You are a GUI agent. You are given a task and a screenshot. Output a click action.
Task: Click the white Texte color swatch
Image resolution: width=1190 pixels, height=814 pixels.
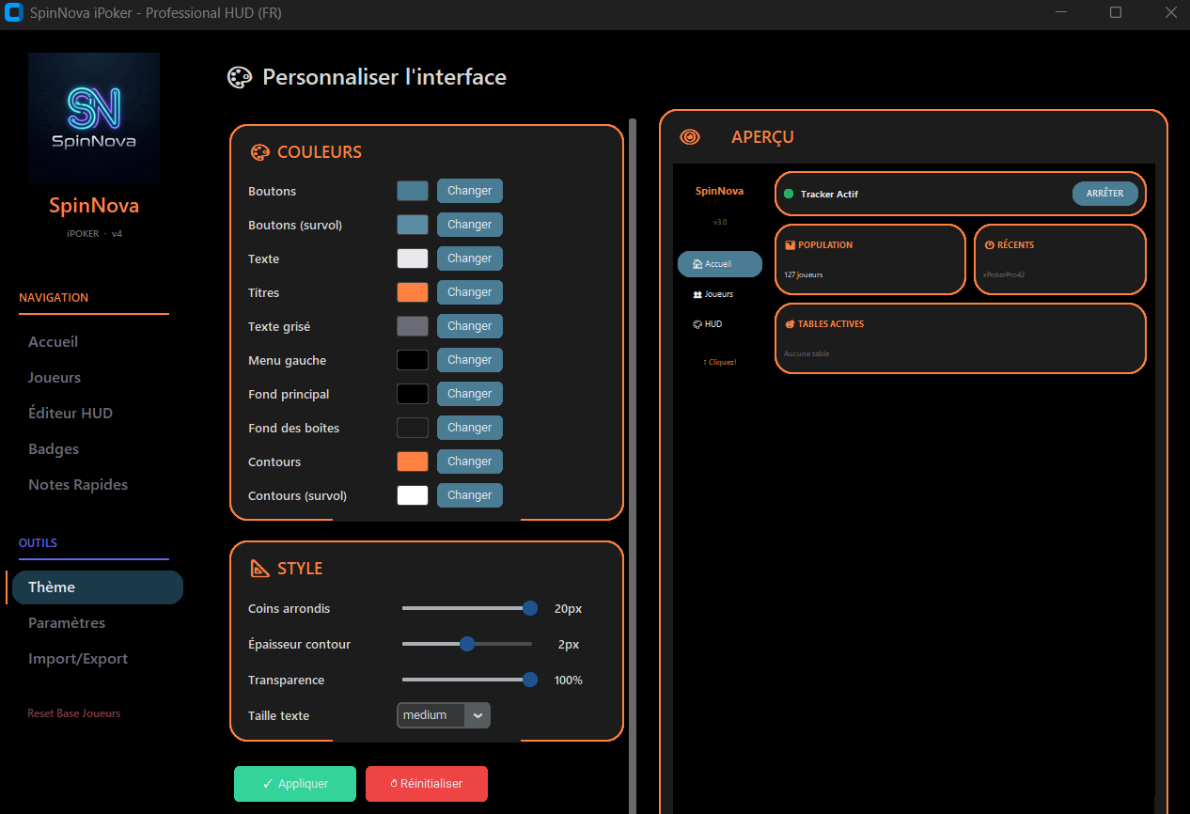coord(413,258)
